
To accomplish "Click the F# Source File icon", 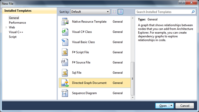I will [65, 62].
